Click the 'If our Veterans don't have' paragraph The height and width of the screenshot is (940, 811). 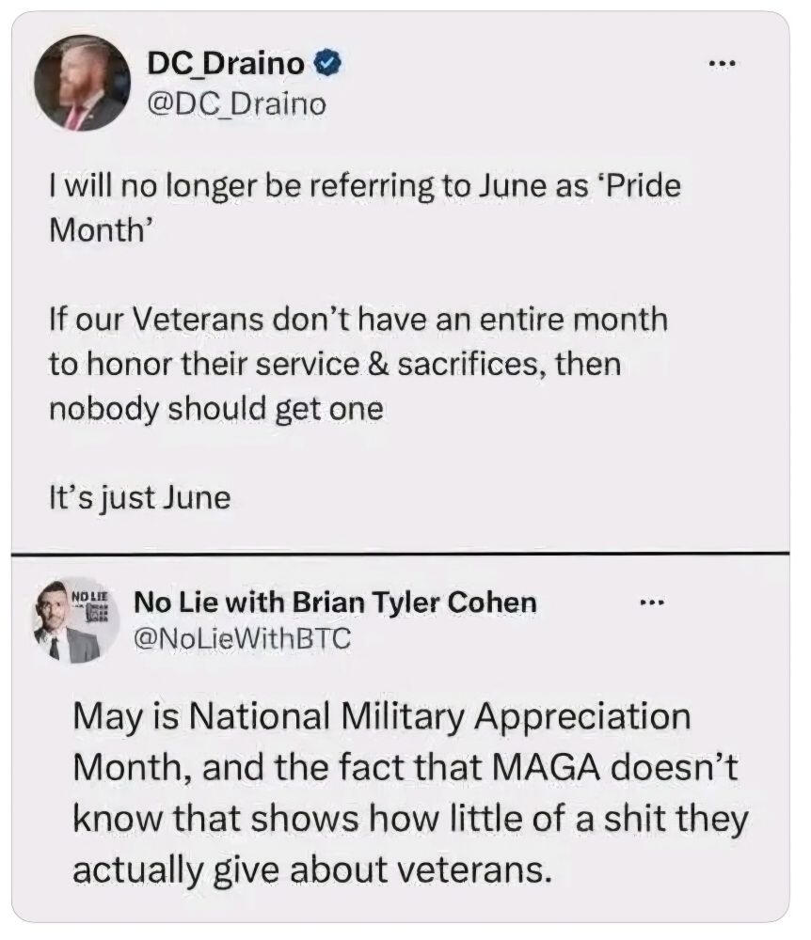coord(358,364)
